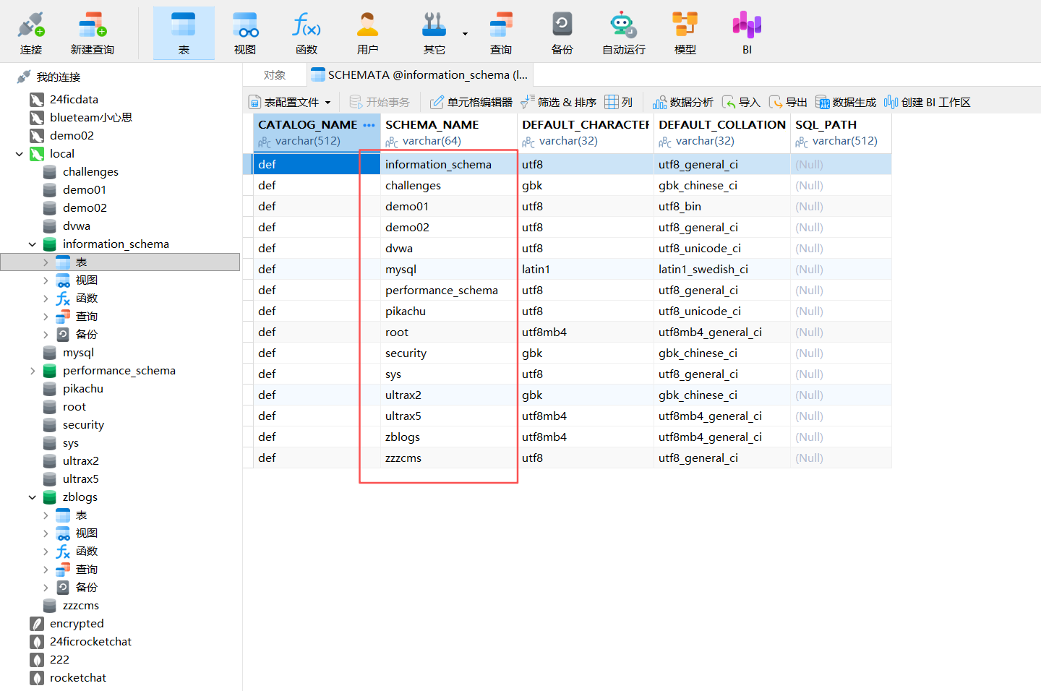Expand 表 under information_schema
Viewport: 1041px width, 691px height.
(46, 262)
